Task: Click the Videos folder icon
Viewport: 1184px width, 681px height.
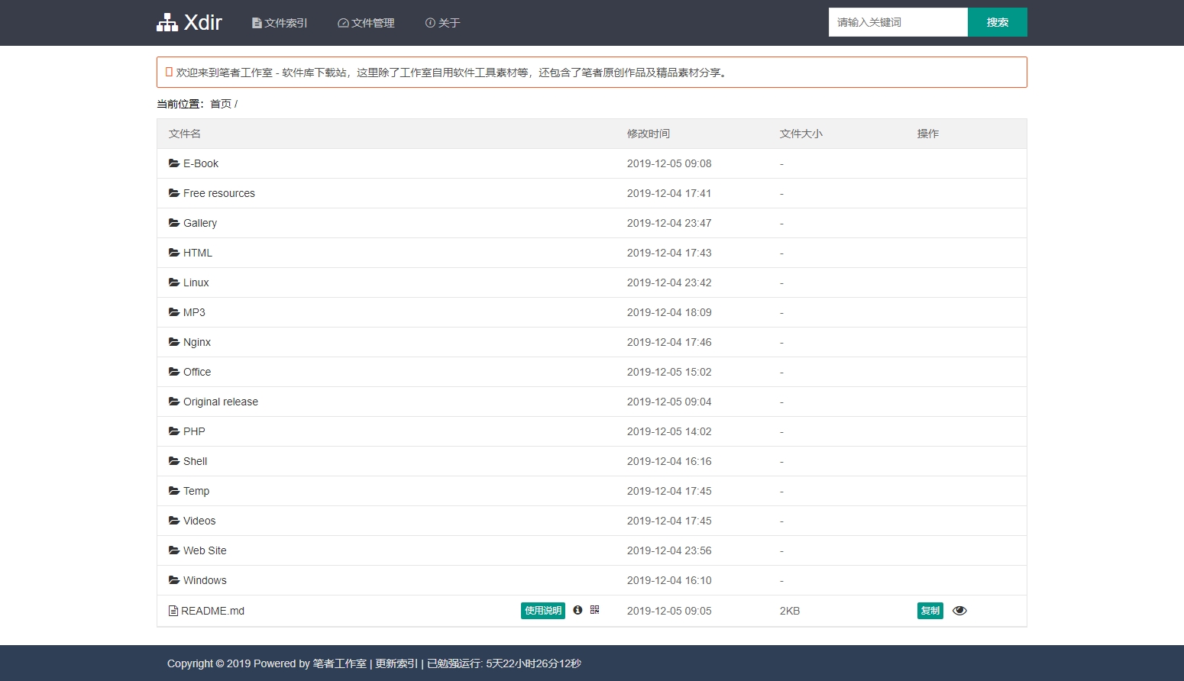Action: pyautogui.click(x=174, y=521)
